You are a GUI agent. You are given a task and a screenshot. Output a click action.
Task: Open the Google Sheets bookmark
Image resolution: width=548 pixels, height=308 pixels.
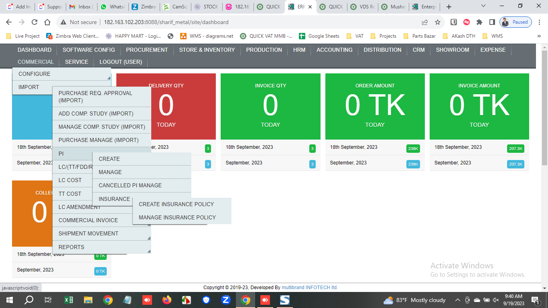319,36
